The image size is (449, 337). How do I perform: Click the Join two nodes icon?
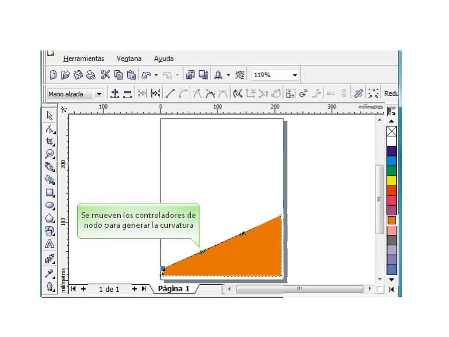click(x=143, y=93)
